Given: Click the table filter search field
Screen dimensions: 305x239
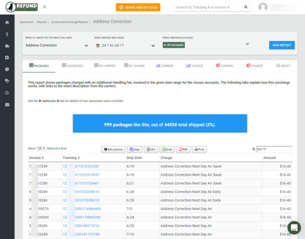Looking at the screenshot, I should pos(274,149).
